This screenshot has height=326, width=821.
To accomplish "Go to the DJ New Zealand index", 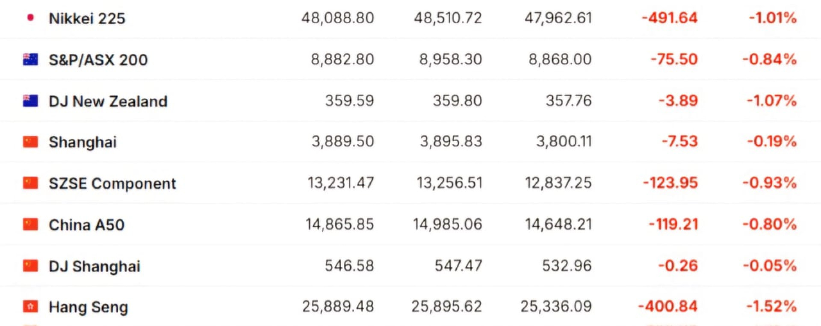I will pyautogui.click(x=108, y=101).
